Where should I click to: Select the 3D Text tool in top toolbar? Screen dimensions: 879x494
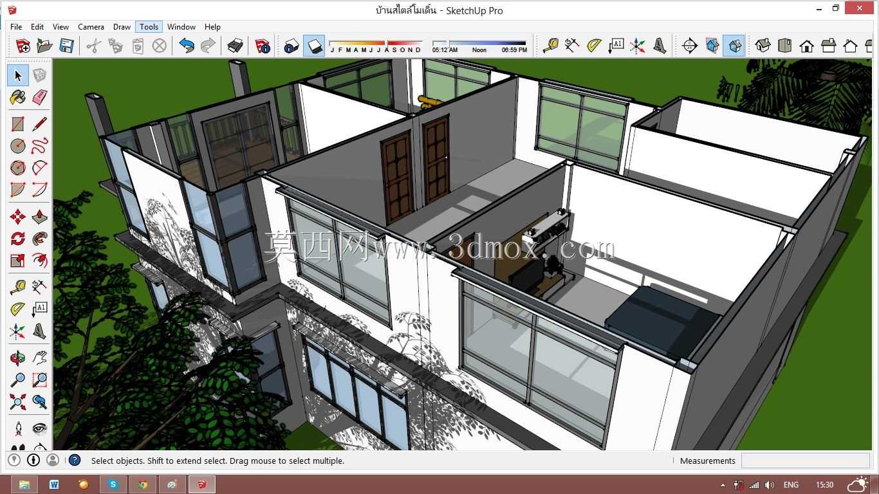660,46
